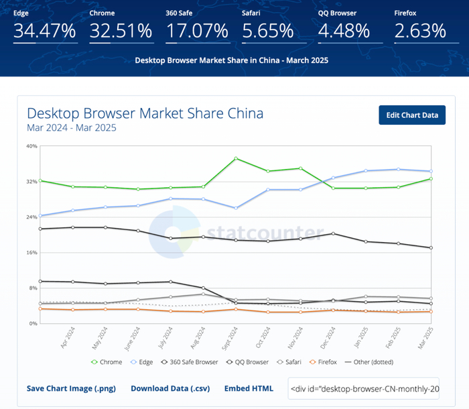Select the embed code input field
The image size is (469, 409).
[363, 388]
